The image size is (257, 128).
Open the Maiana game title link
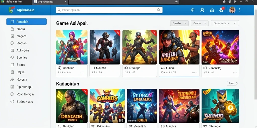point(101,68)
